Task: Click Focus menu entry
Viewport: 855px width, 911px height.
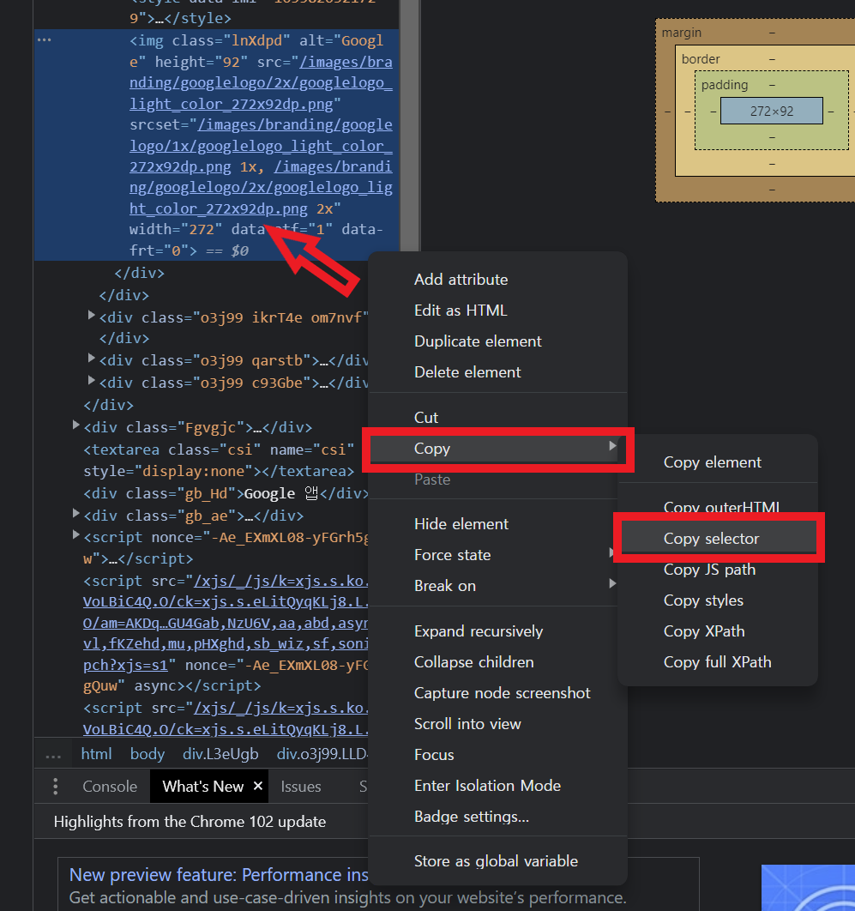Action: pos(434,755)
